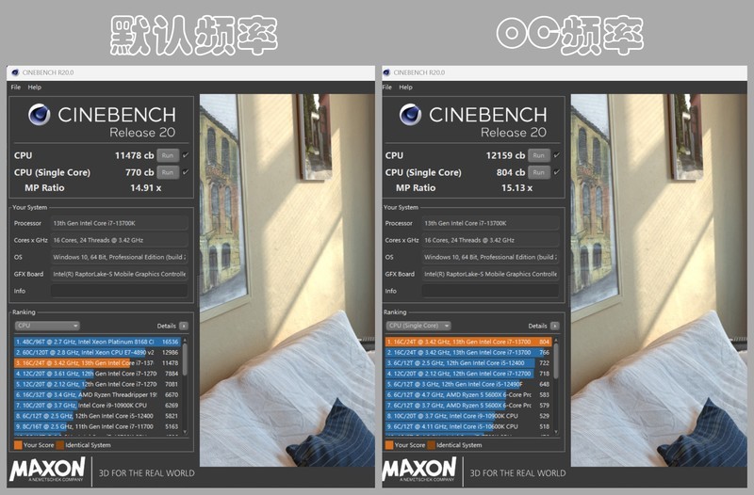Run CPU test in left window

coord(168,155)
